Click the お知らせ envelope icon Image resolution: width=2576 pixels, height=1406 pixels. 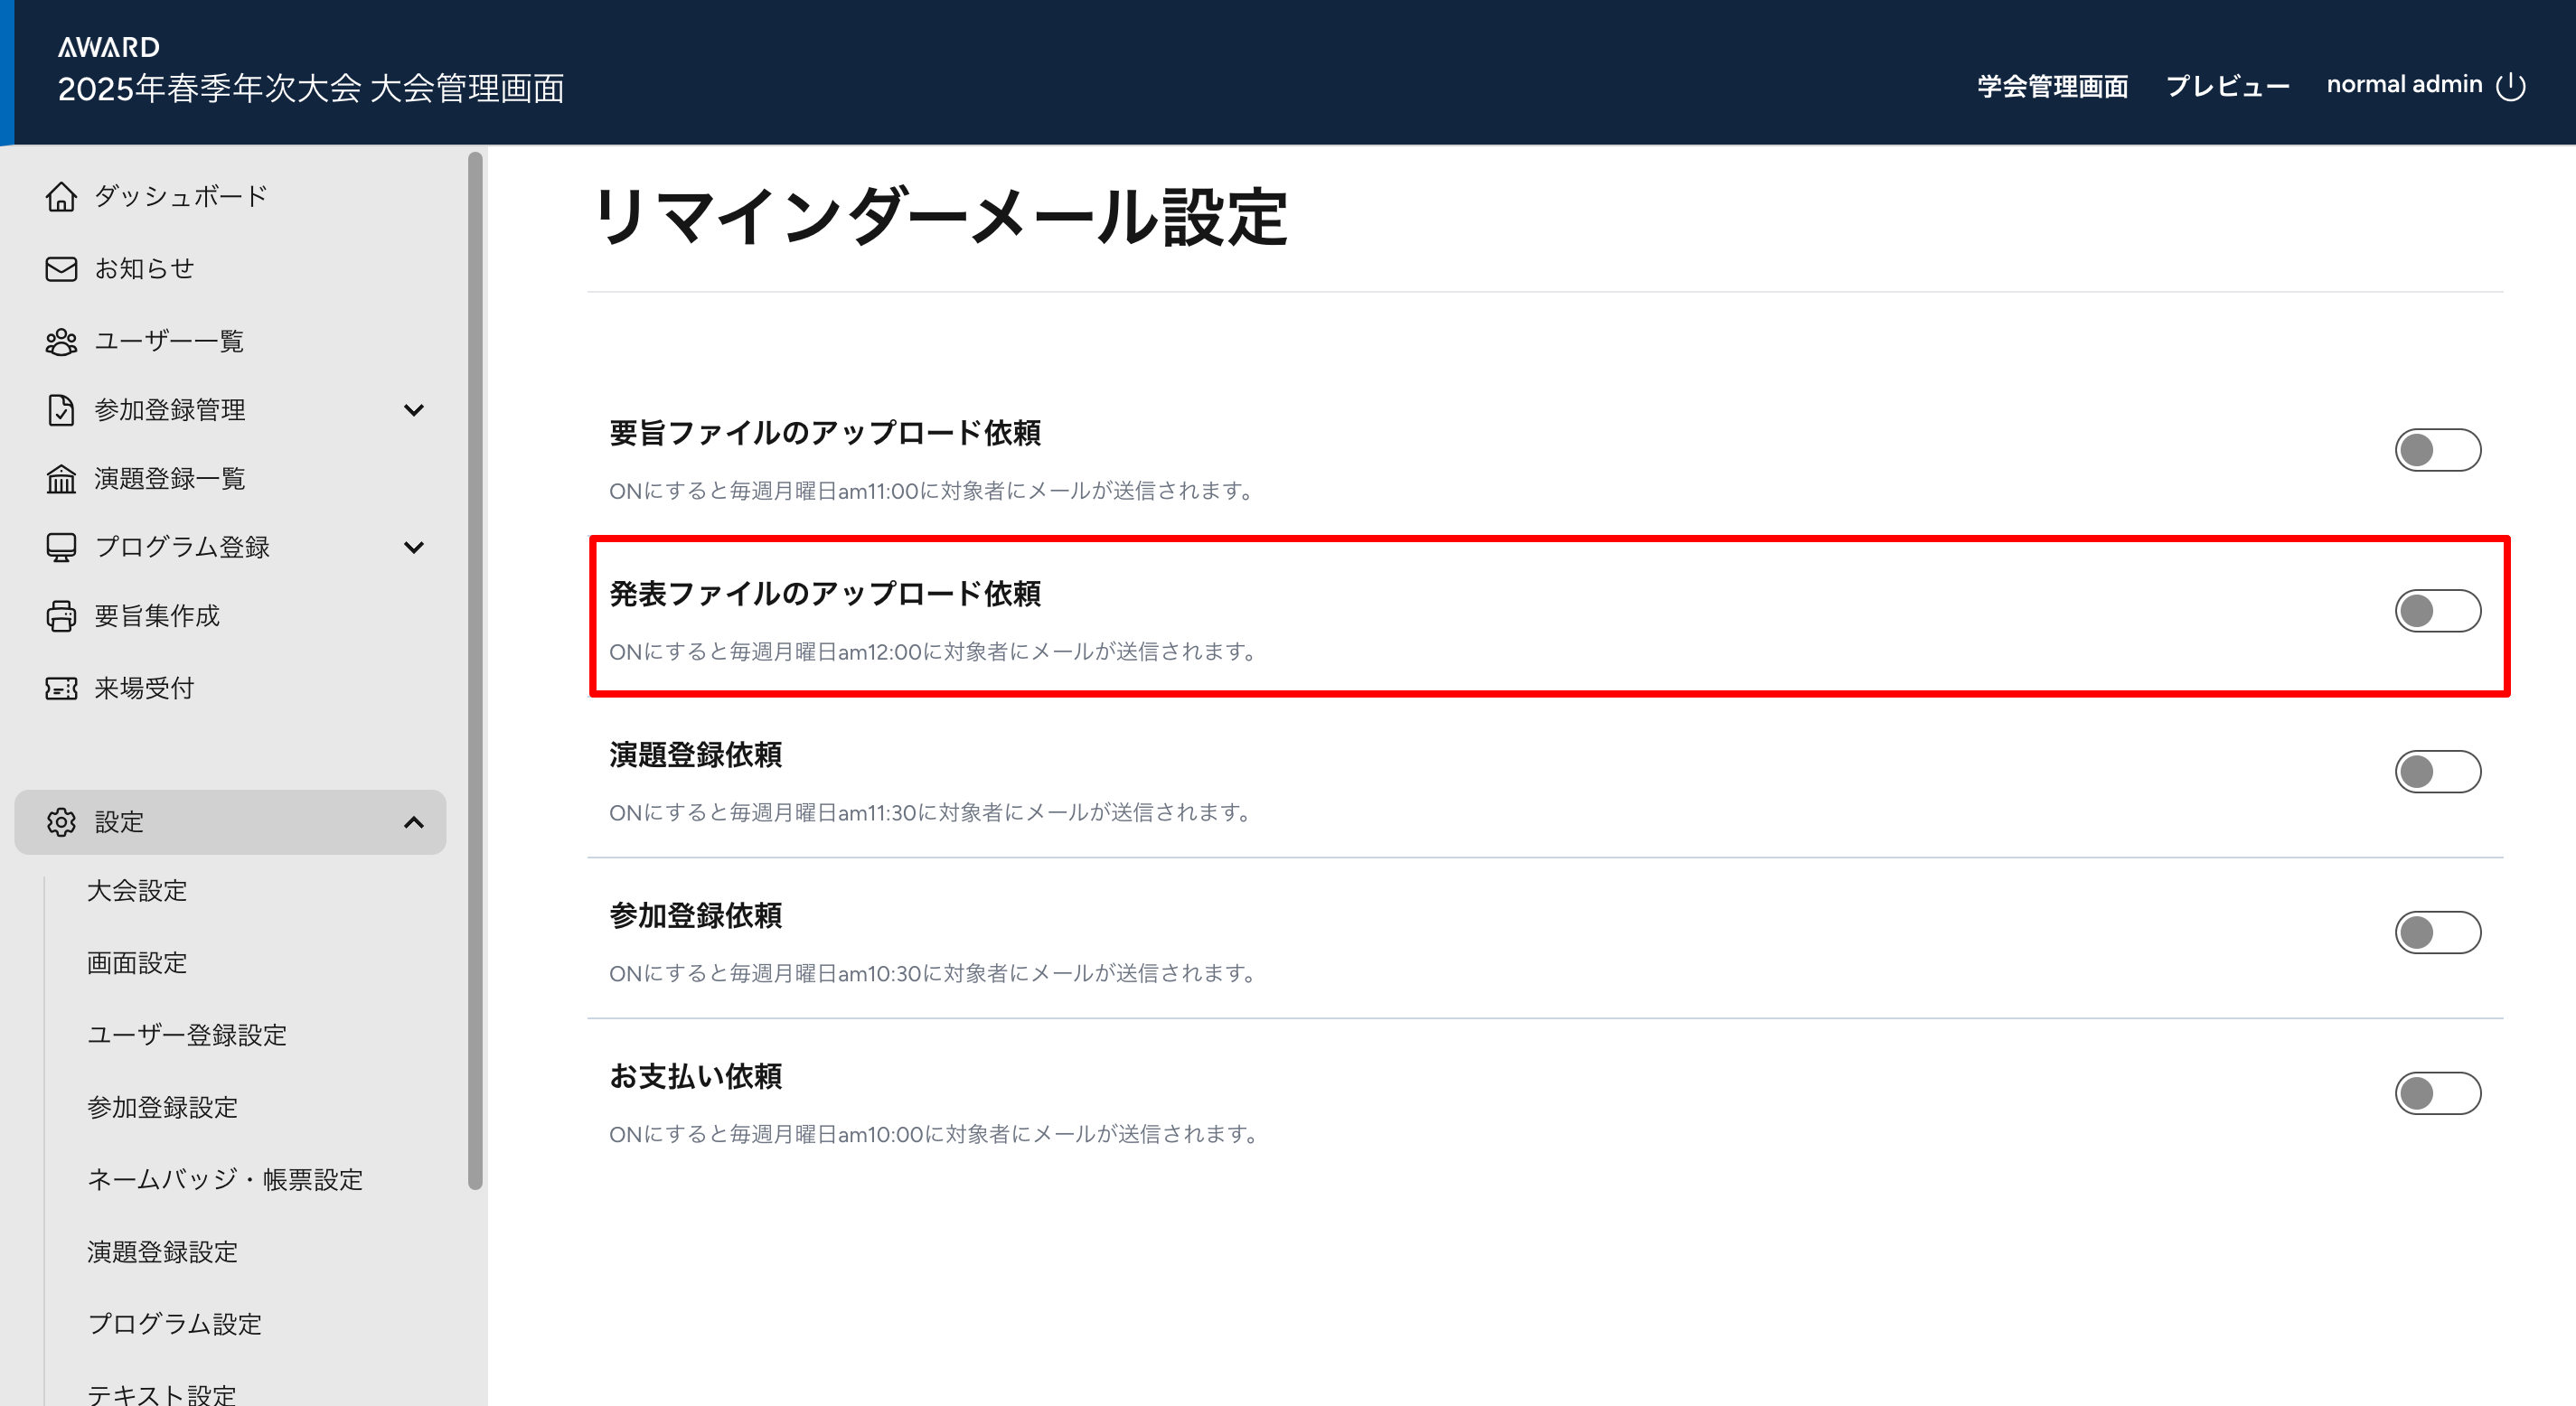tap(61, 269)
